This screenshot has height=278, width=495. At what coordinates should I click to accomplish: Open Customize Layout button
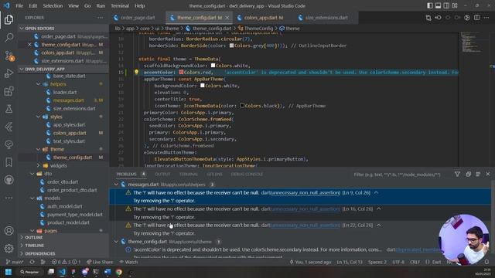(x=455, y=5)
